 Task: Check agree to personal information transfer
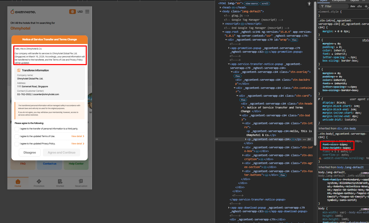click(17, 129)
